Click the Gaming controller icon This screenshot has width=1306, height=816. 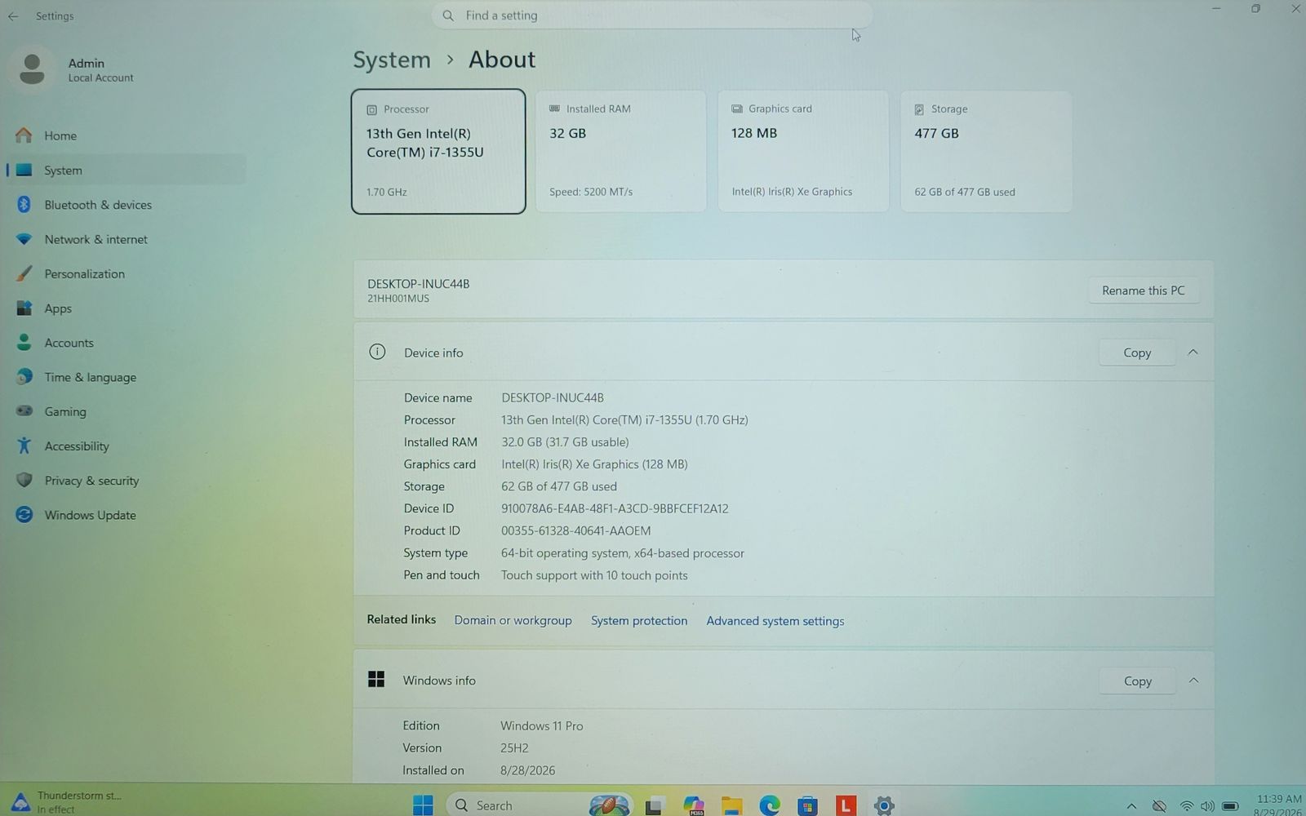[24, 411]
